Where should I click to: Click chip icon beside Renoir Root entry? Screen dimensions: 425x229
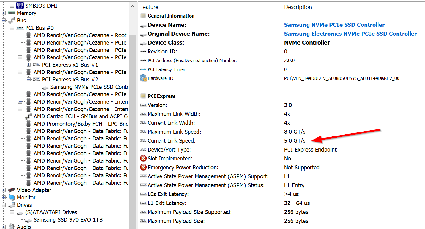pyautogui.click(x=28, y=35)
